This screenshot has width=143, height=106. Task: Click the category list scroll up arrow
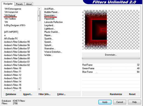(39, 9)
